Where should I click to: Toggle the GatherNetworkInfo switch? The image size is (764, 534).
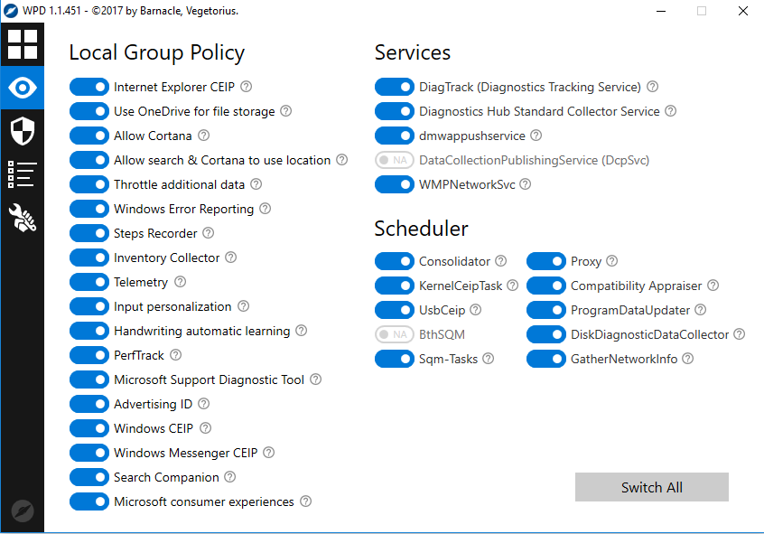[x=546, y=359]
